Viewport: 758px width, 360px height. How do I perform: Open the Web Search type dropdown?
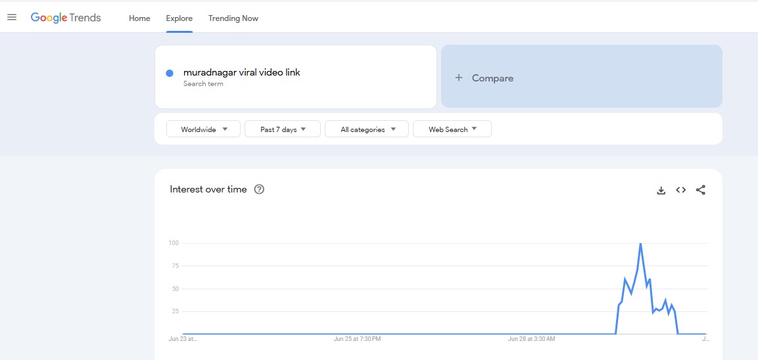click(x=452, y=129)
